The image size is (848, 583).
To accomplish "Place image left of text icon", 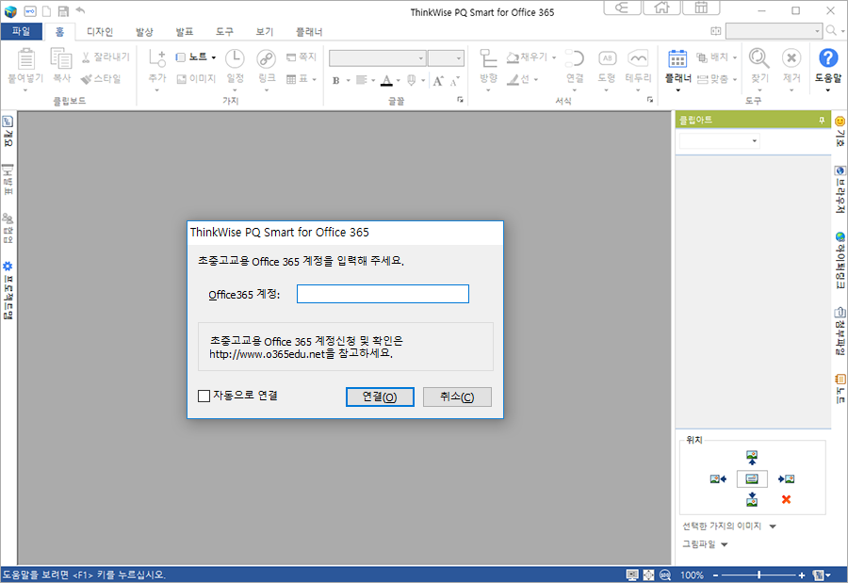I will coord(718,478).
